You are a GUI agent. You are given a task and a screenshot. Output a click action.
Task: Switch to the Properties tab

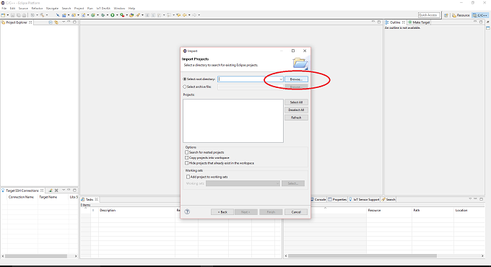[337, 199]
